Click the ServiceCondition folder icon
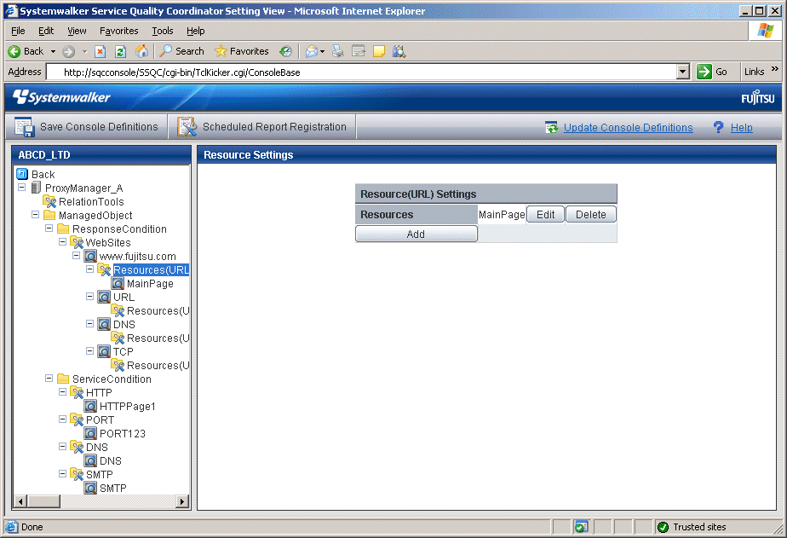This screenshot has height=538, width=787. 63,379
